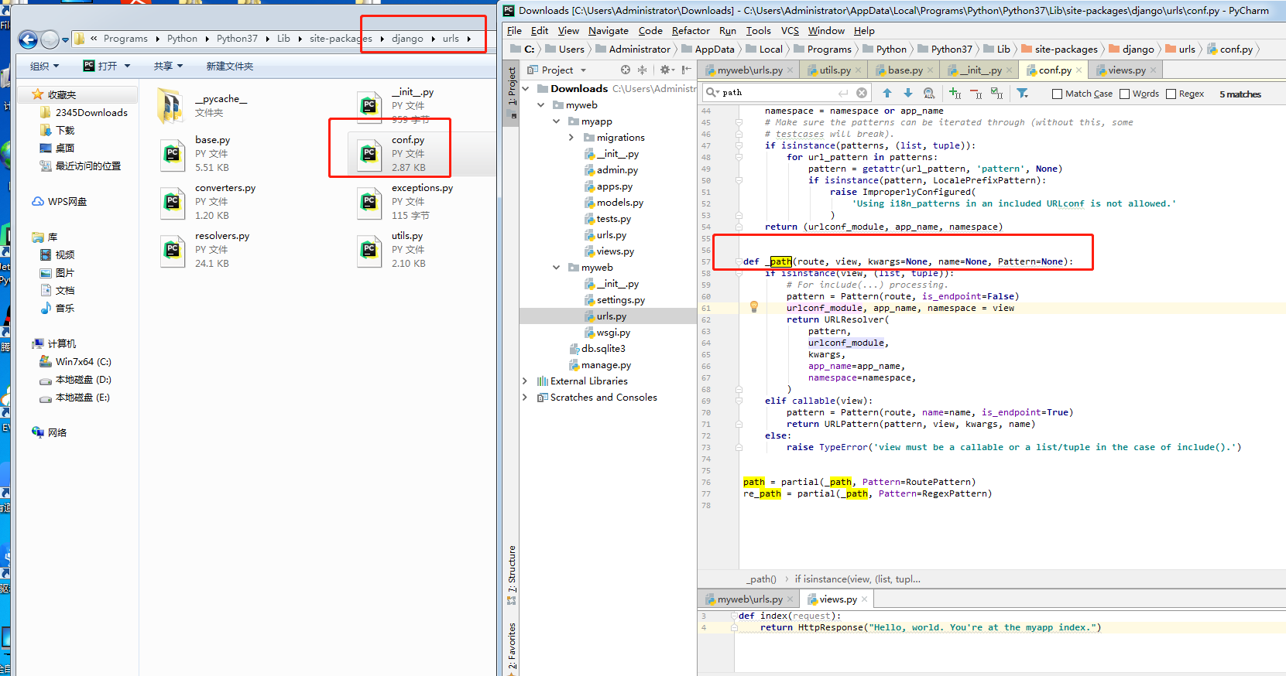Close the conf.py editor tab
This screenshot has width=1286, height=676.
(1080, 70)
